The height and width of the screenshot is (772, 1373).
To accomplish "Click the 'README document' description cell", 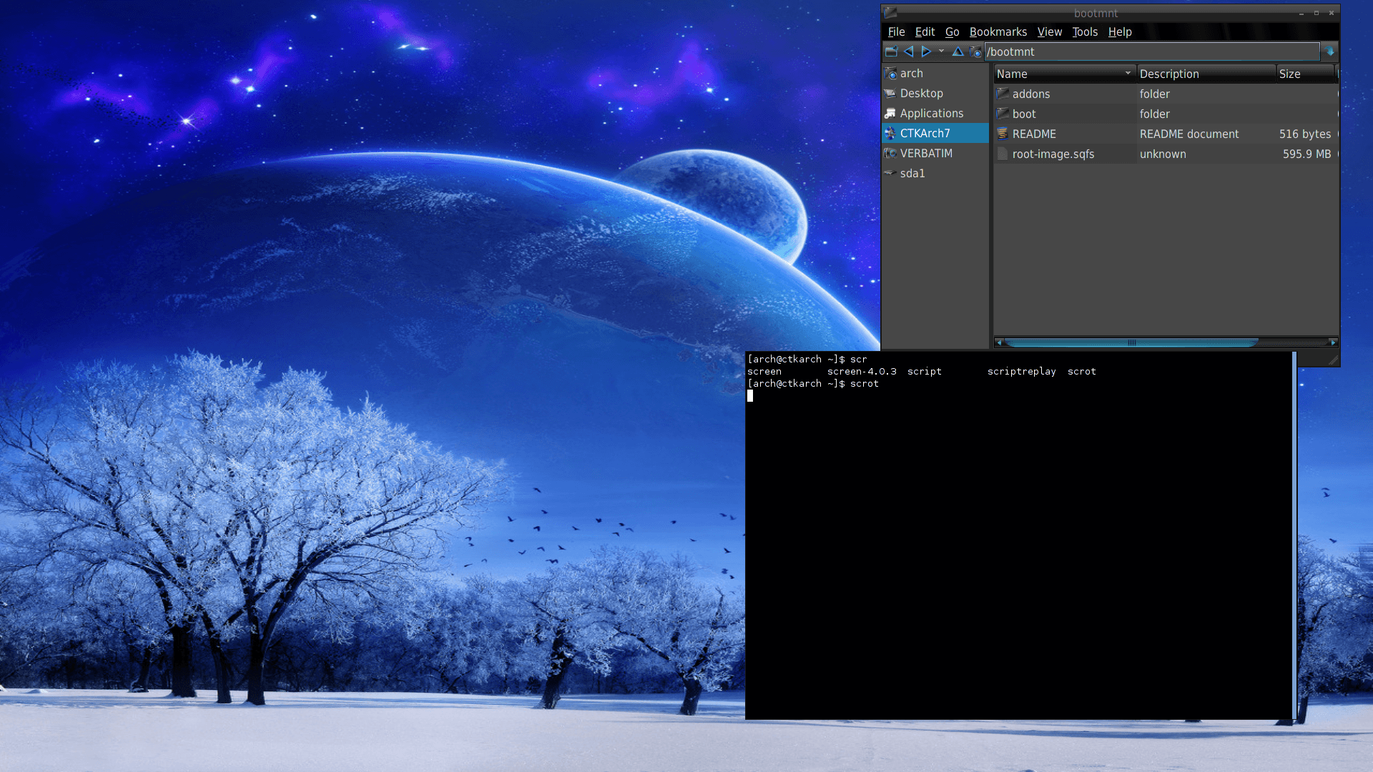I will point(1189,134).
